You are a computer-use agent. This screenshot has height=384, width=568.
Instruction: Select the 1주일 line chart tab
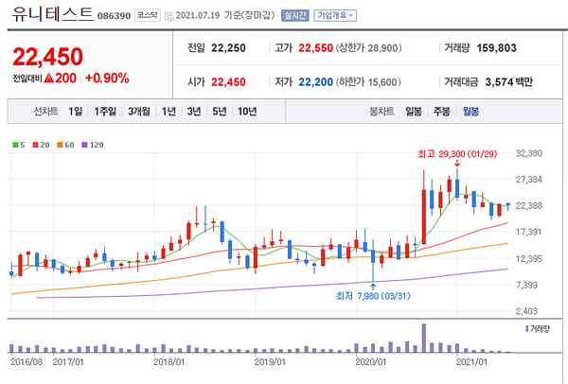[105, 111]
